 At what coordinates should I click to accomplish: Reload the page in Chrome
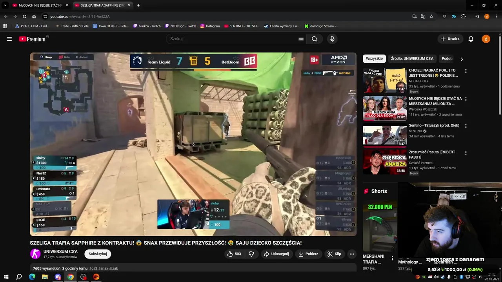(x=24, y=16)
